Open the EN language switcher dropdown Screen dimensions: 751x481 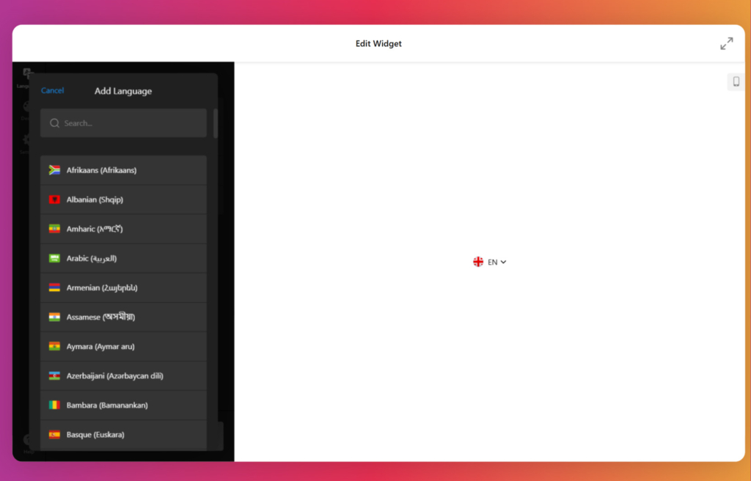(x=492, y=261)
